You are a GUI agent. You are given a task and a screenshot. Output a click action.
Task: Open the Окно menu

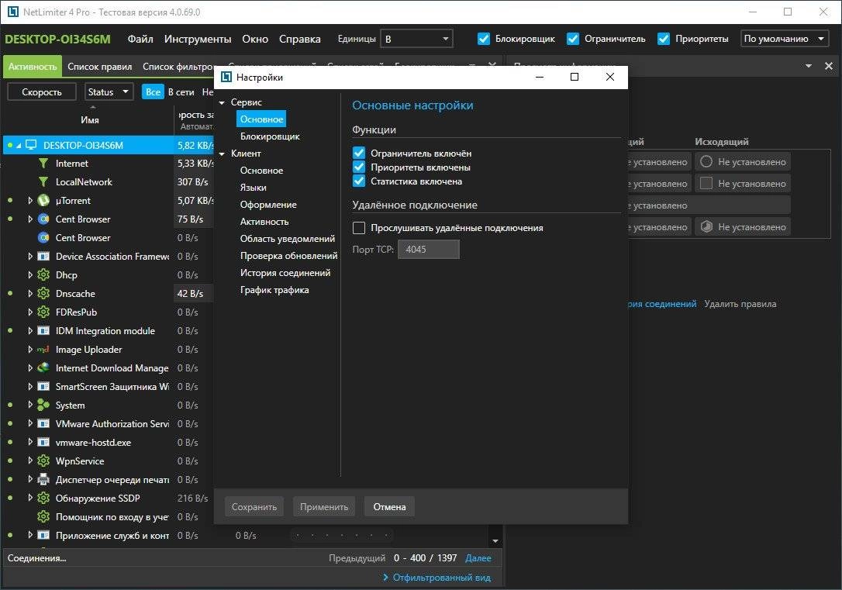coord(255,39)
